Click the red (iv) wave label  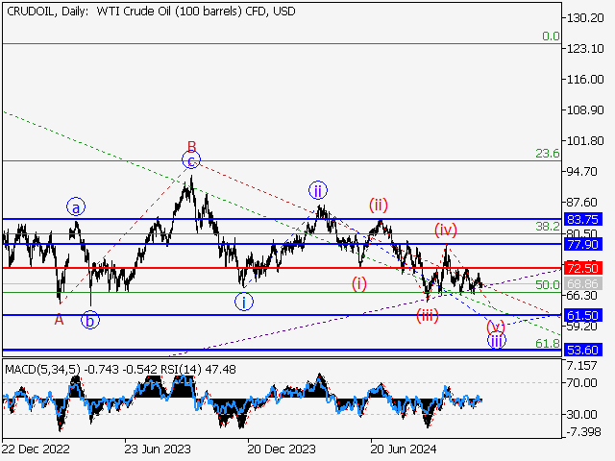pos(445,230)
